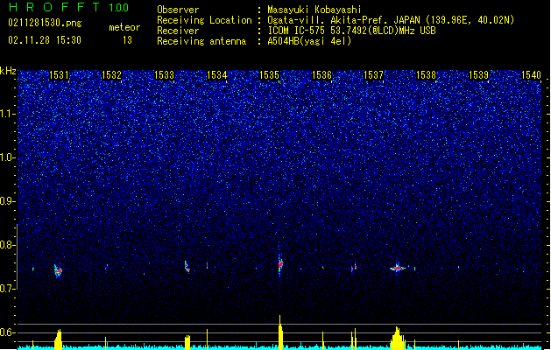Screen dimensions: 551x350
Task: Click the wide horizontal meteor echo after 1537
Action: coord(398,269)
